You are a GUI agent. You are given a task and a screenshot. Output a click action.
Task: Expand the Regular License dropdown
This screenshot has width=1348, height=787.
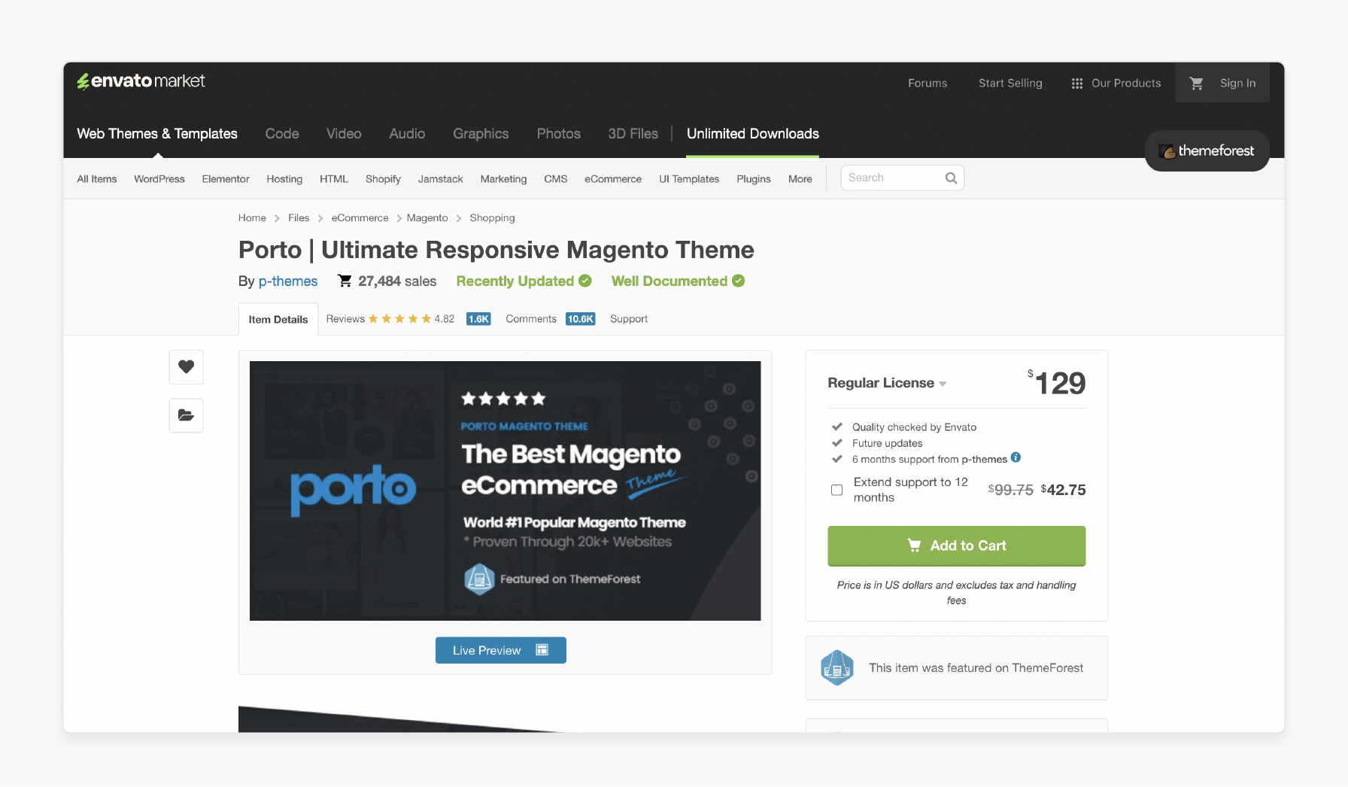887,383
